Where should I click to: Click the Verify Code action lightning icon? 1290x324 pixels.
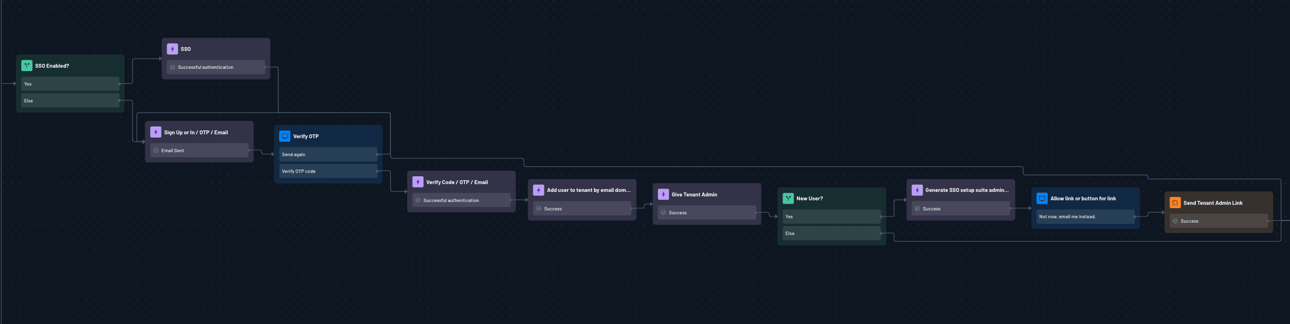(418, 182)
